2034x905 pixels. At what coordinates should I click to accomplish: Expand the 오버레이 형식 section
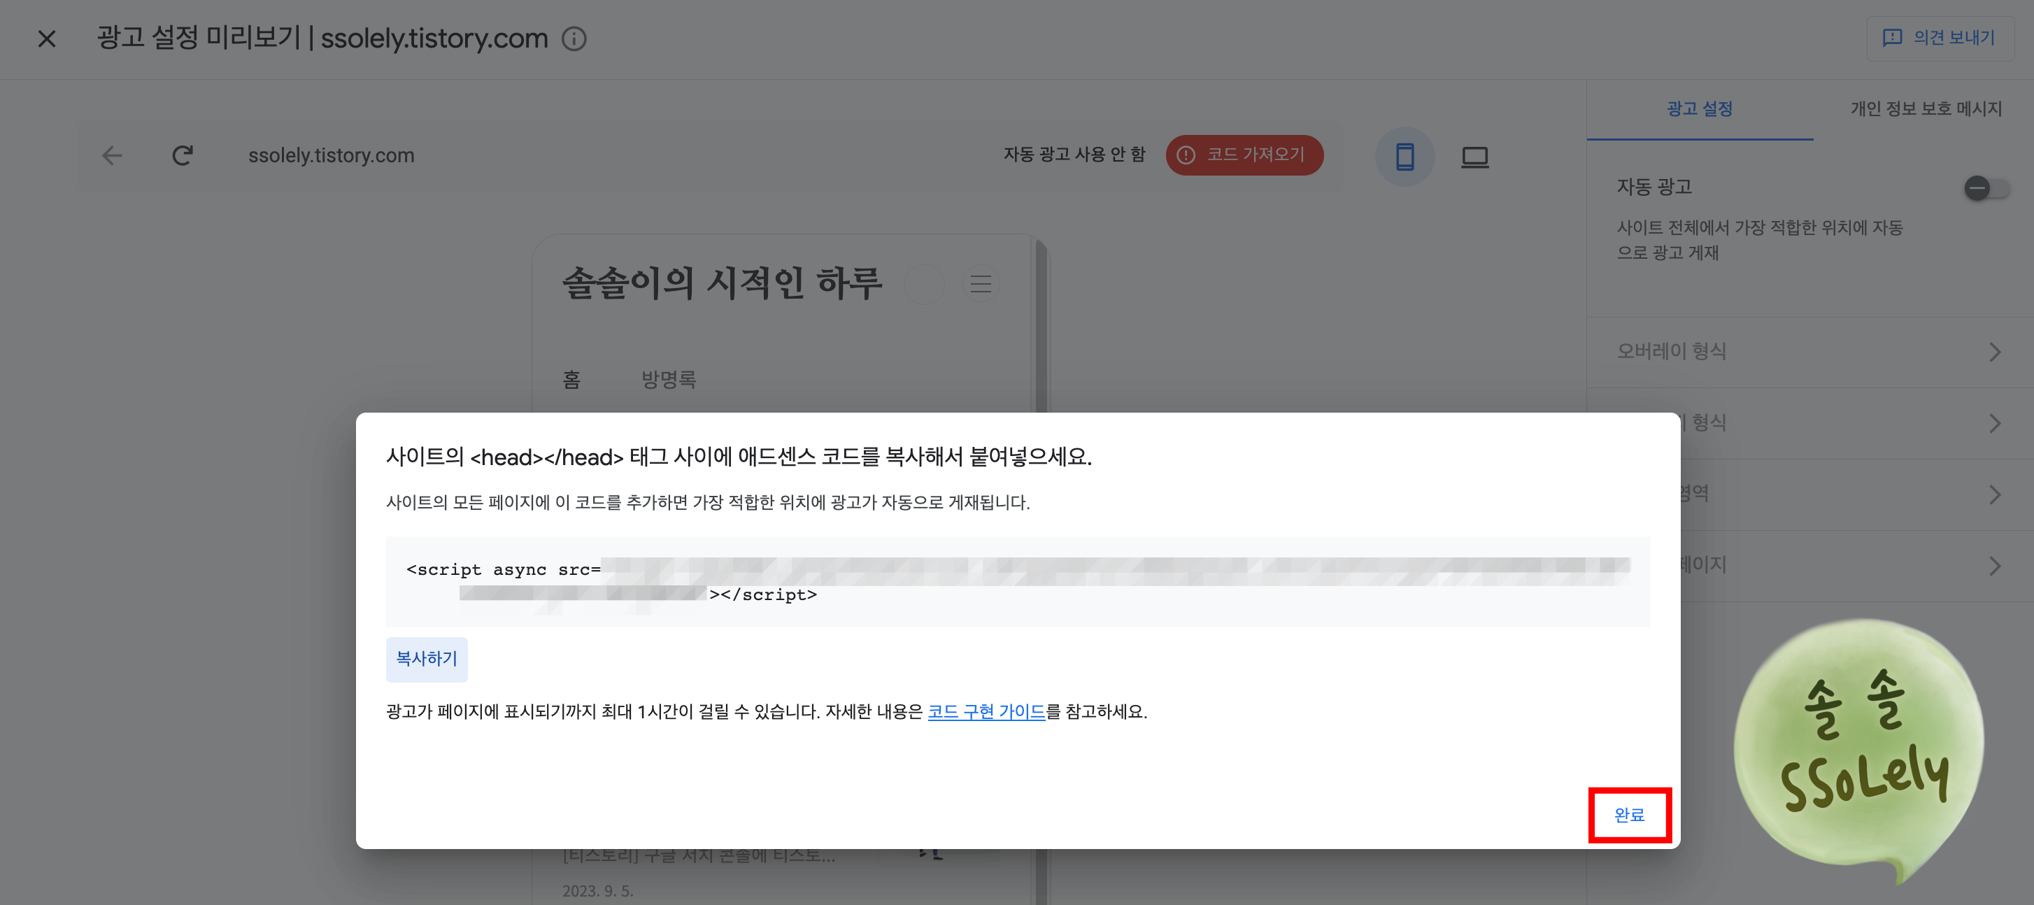[1811, 352]
